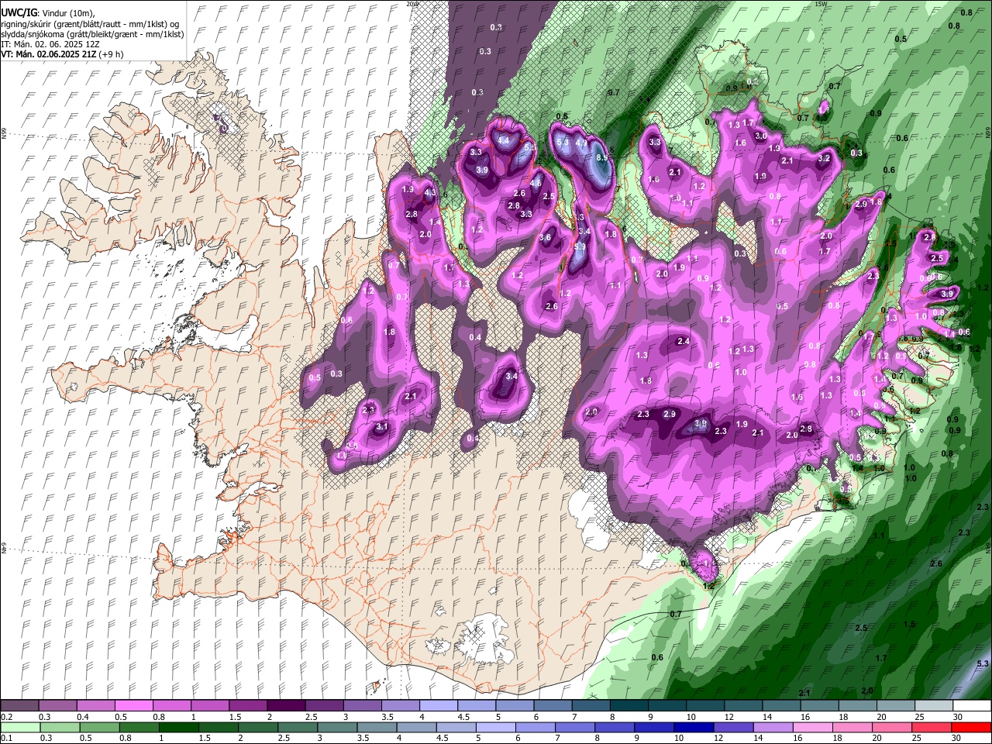
Task: Pick the 16 light pink rain legend swatch
Action: tap(811, 728)
